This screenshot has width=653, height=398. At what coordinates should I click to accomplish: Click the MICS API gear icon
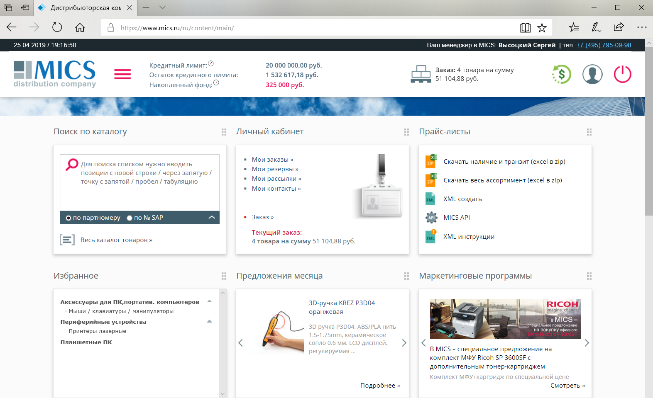click(431, 218)
